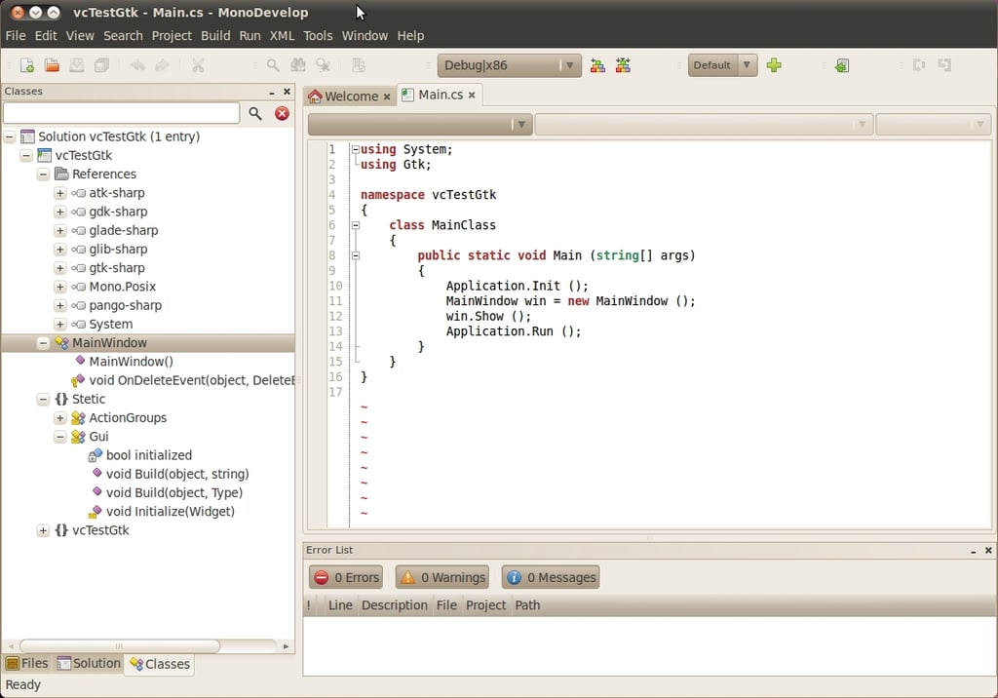Image resolution: width=998 pixels, height=698 pixels.
Task: Click the Undo toolbar arrow
Action: (137, 65)
